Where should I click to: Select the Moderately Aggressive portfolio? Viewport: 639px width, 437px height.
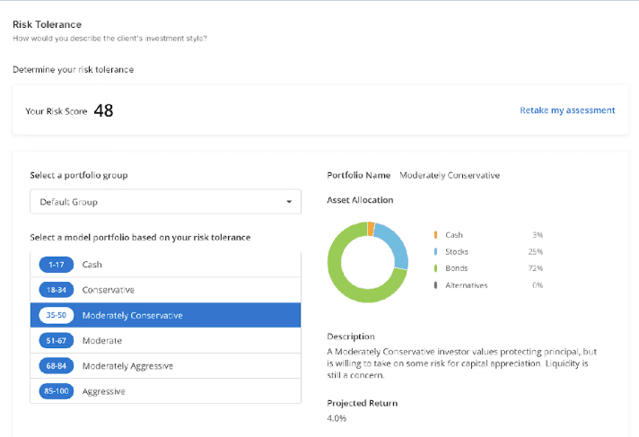pos(165,365)
